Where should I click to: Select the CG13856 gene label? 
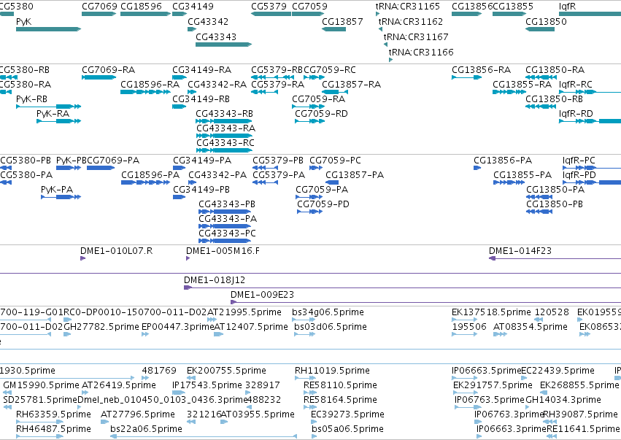(x=472, y=7)
